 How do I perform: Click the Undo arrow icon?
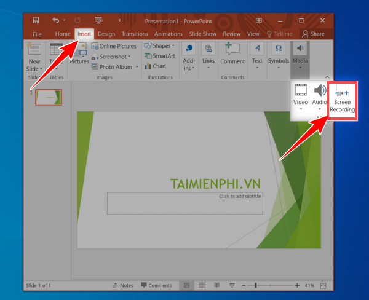pyautogui.click(x=55, y=20)
